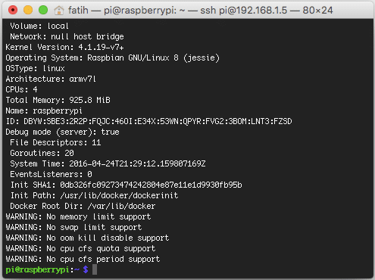Click the Debug mode (server) true line
Image resolution: width=375 pixels, height=280 pixels.
[x=62, y=132]
